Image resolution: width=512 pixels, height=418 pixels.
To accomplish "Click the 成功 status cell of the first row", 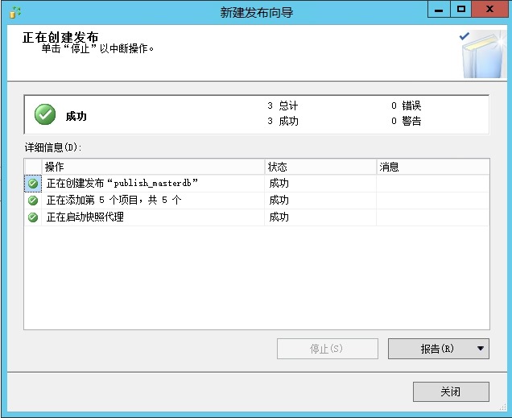I will (279, 184).
